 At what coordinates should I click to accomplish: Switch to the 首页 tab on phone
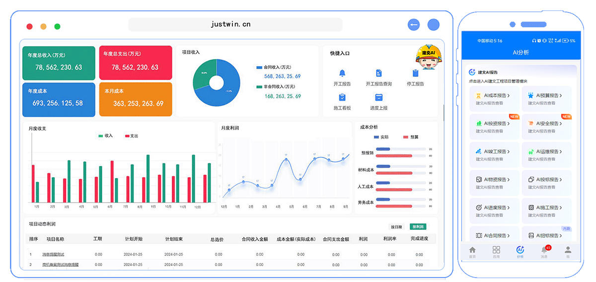[x=472, y=252]
